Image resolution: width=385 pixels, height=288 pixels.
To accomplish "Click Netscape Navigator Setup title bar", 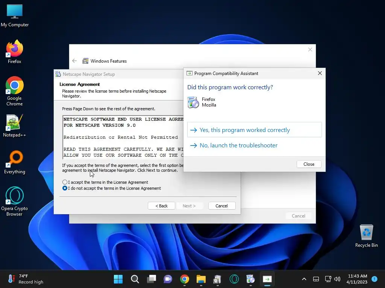I will (118, 74).
